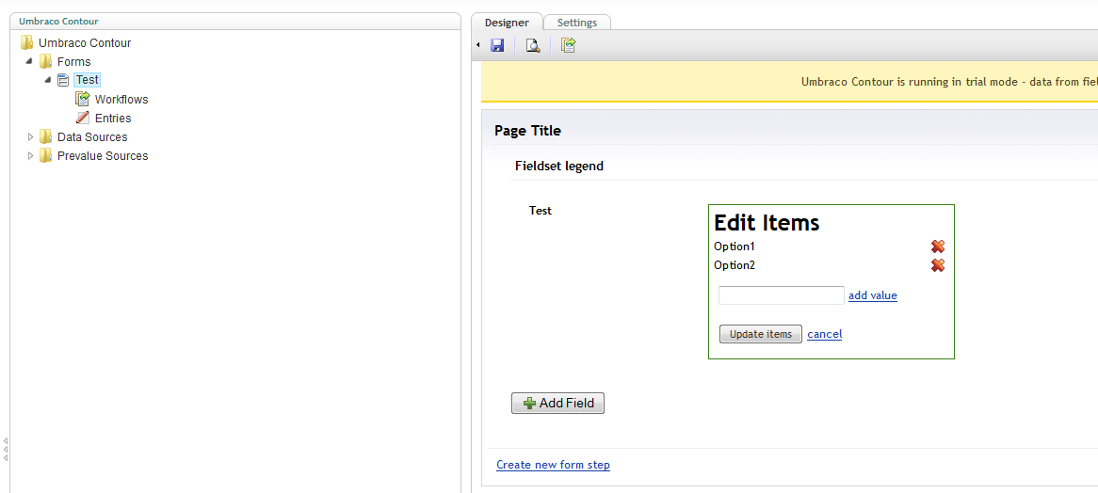Save the form using the floppy disk icon
This screenshot has height=493, width=1098.
497,45
